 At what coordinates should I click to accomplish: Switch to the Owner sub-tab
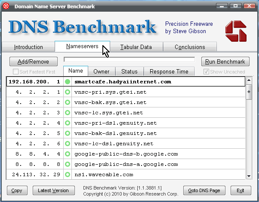click(x=102, y=71)
